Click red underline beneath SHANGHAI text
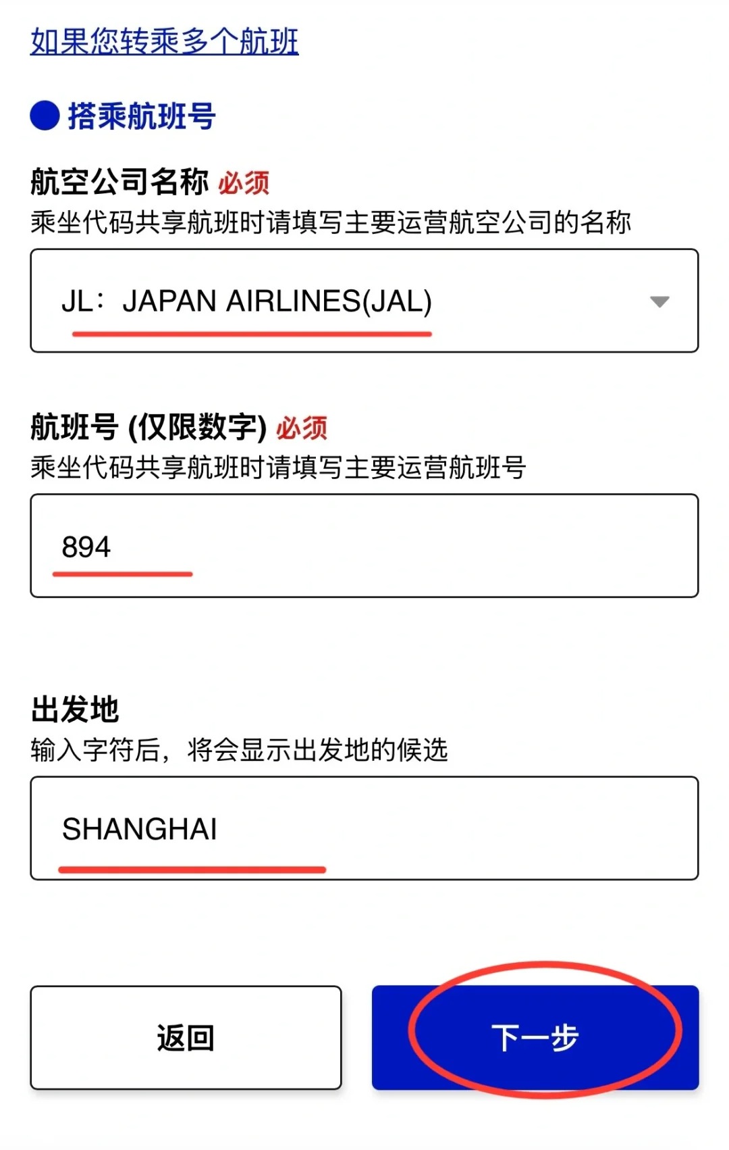 click(x=192, y=870)
